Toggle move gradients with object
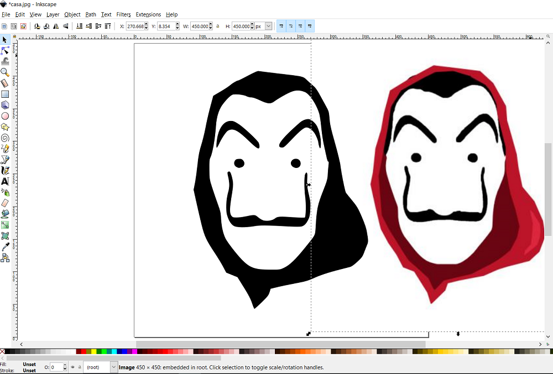The width and height of the screenshot is (553, 374). click(300, 26)
